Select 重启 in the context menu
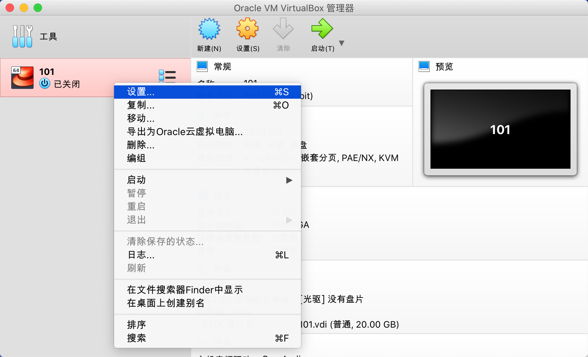This screenshot has height=357, width=588. click(208, 207)
